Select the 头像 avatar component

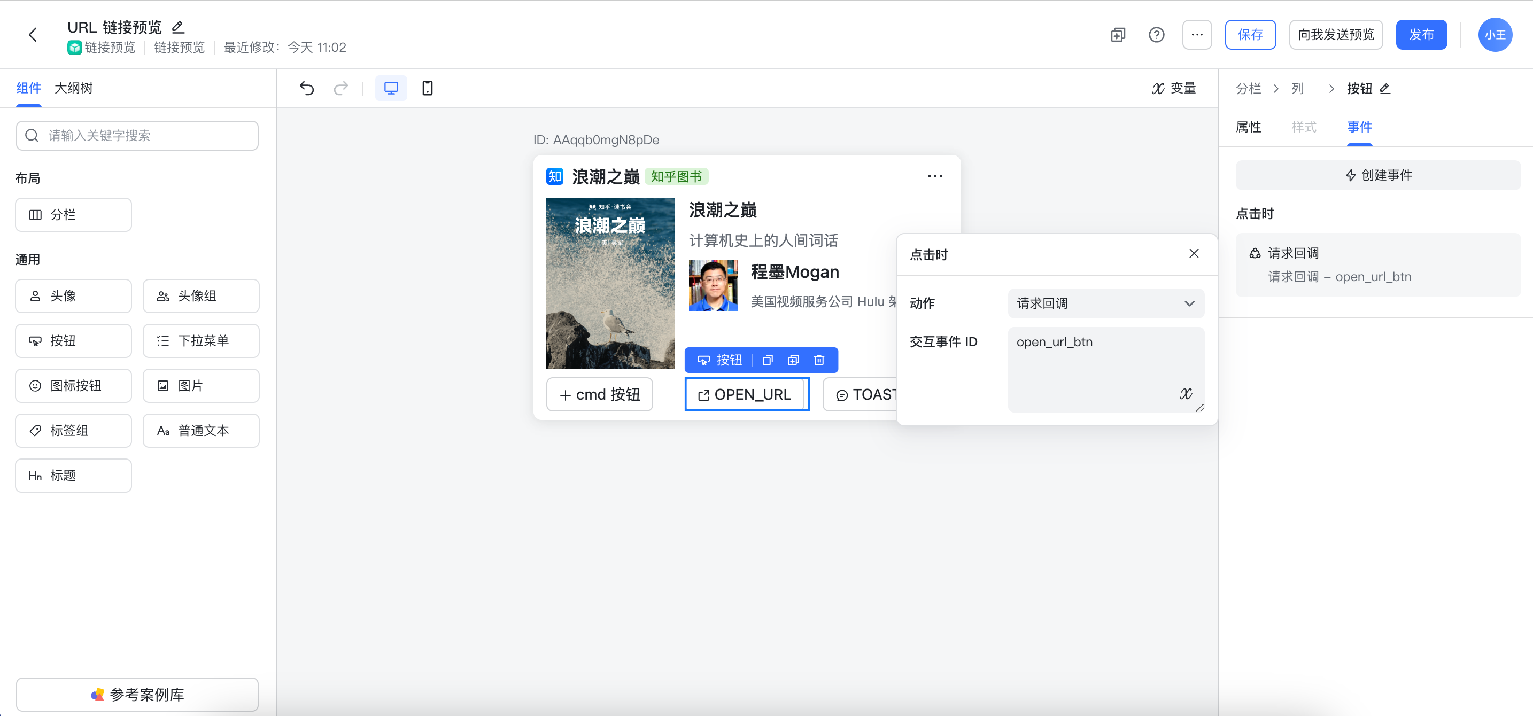tap(73, 296)
